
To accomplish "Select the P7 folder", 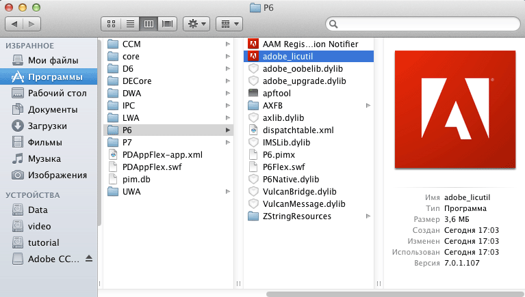I will (168, 143).
